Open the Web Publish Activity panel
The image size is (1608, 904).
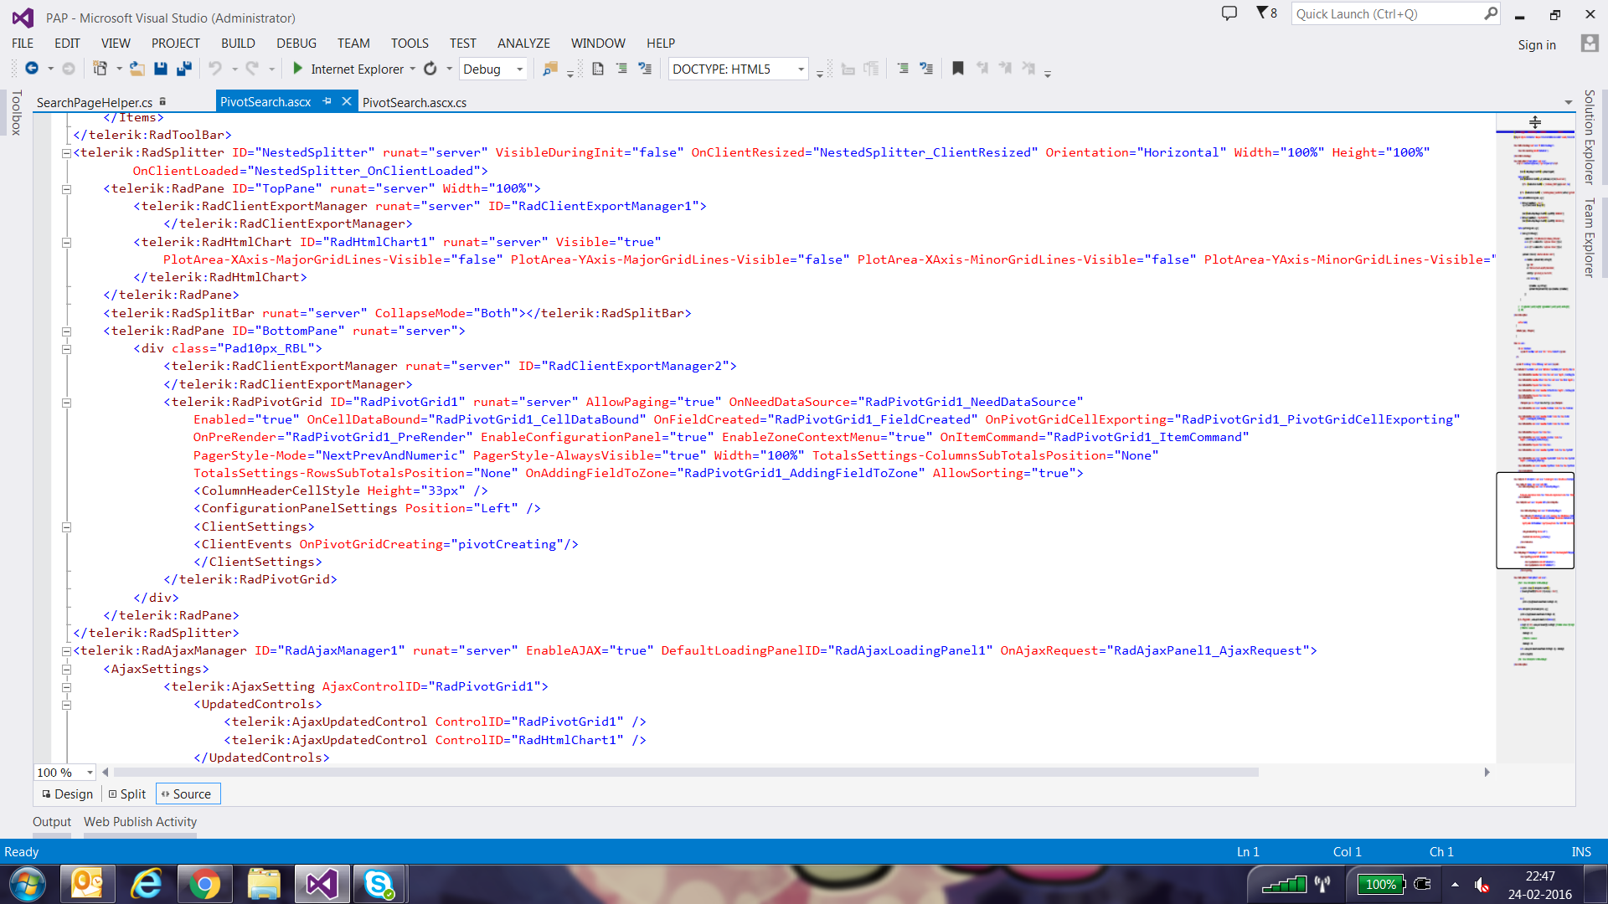pyautogui.click(x=140, y=822)
